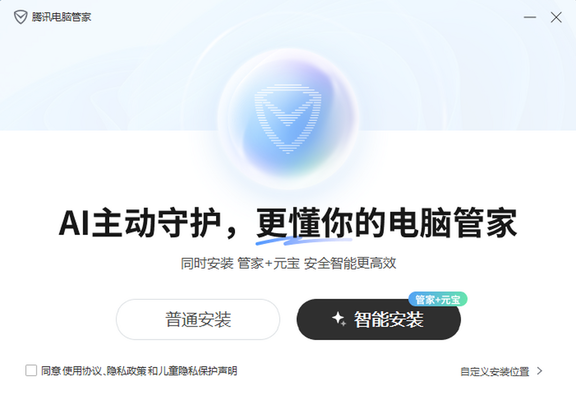Click the AI主动守护 headline text
The height and width of the screenshot is (395, 576).
140,224
